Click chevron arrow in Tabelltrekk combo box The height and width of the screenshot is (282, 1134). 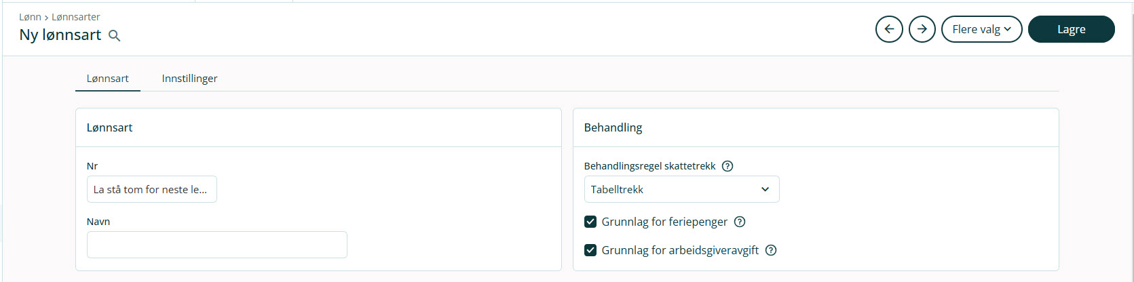[765, 189]
